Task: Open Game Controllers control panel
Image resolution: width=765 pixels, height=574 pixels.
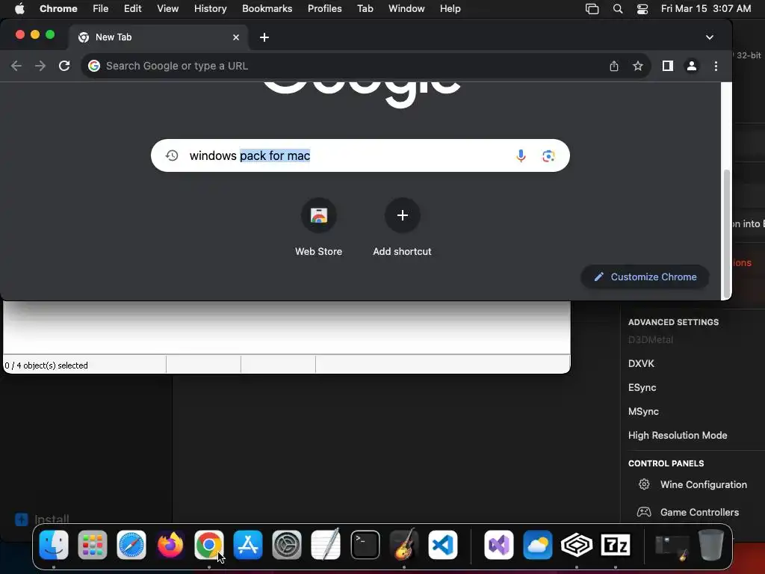Action: point(688,512)
